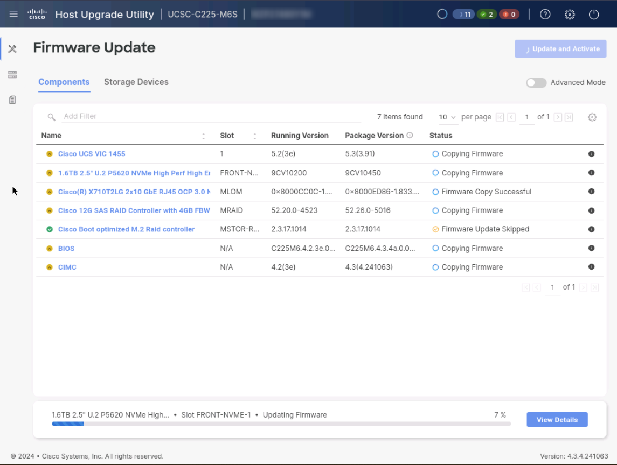Screen dimensions: 617x465
Task: Click the firmware update progress bar
Action: [x=281, y=424]
